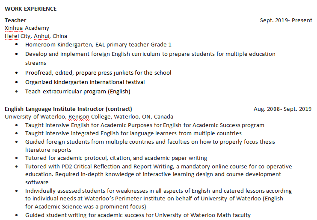The image size is (317, 220).
Task: Click the Homeroom Kindergarten bullet line
Action: pyautogui.click(x=98, y=44)
